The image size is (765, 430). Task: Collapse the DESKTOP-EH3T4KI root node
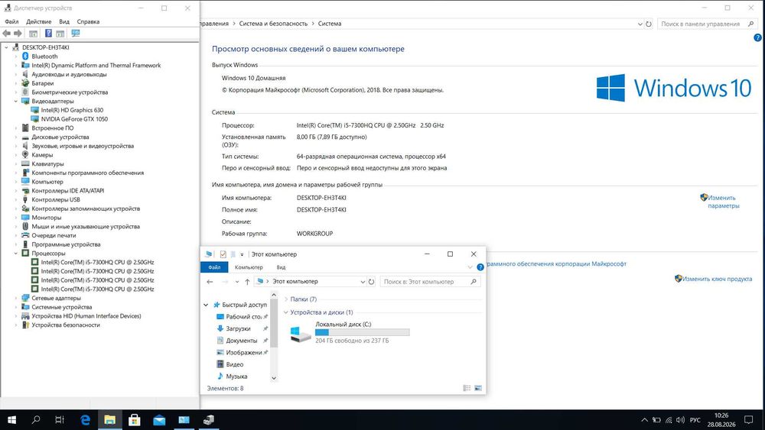point(6,47)
